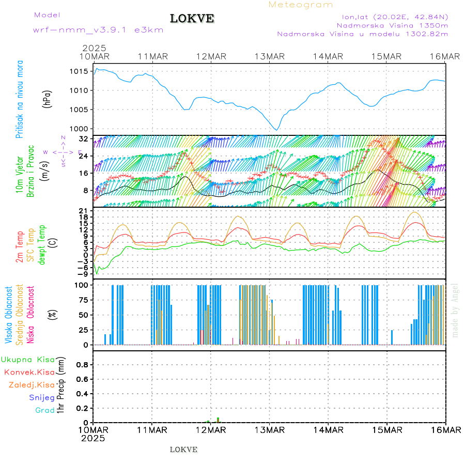
Task: Select the SFC Temp legend label
Action: (x=29, y=246)
